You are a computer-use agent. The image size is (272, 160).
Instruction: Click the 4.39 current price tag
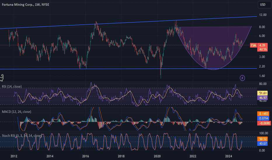pos(262,45)
